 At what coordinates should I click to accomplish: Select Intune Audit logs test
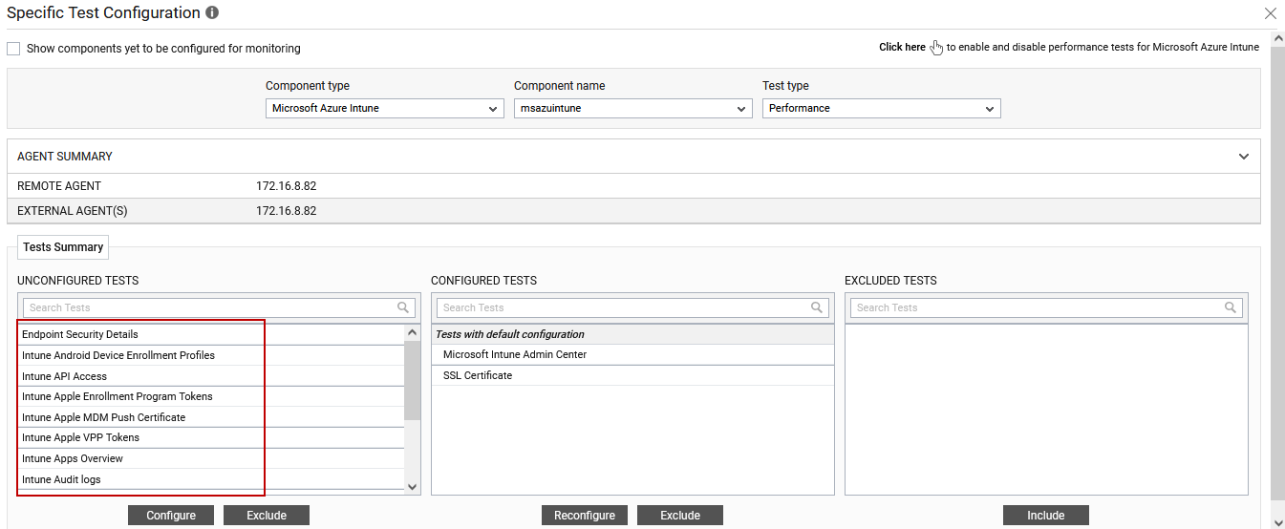click(211, 479)
